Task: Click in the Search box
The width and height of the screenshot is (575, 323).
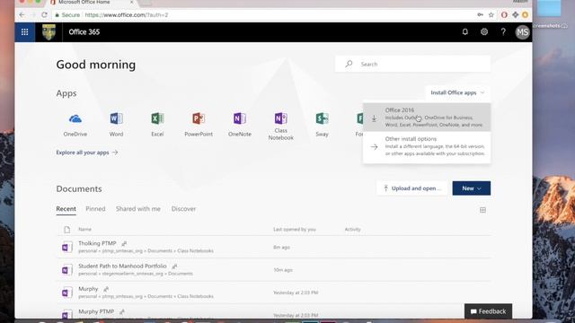Action: 412,64
